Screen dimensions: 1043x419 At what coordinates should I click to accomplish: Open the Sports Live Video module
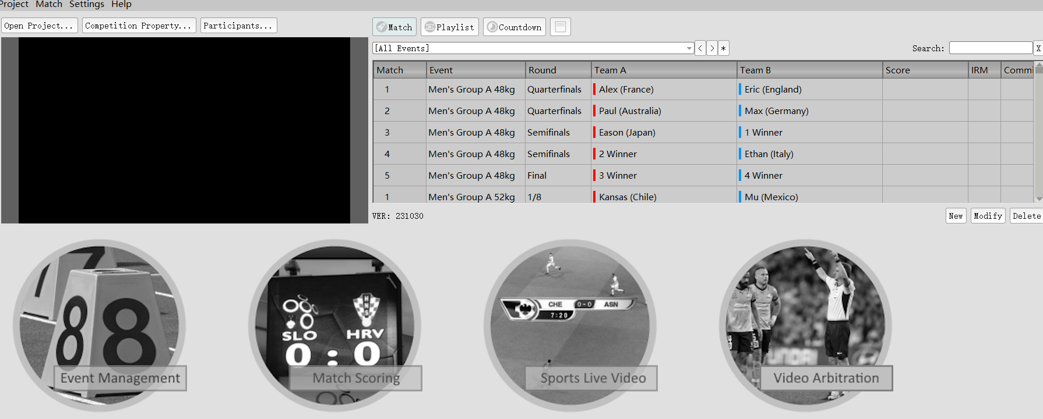click(x=570, y=326)
